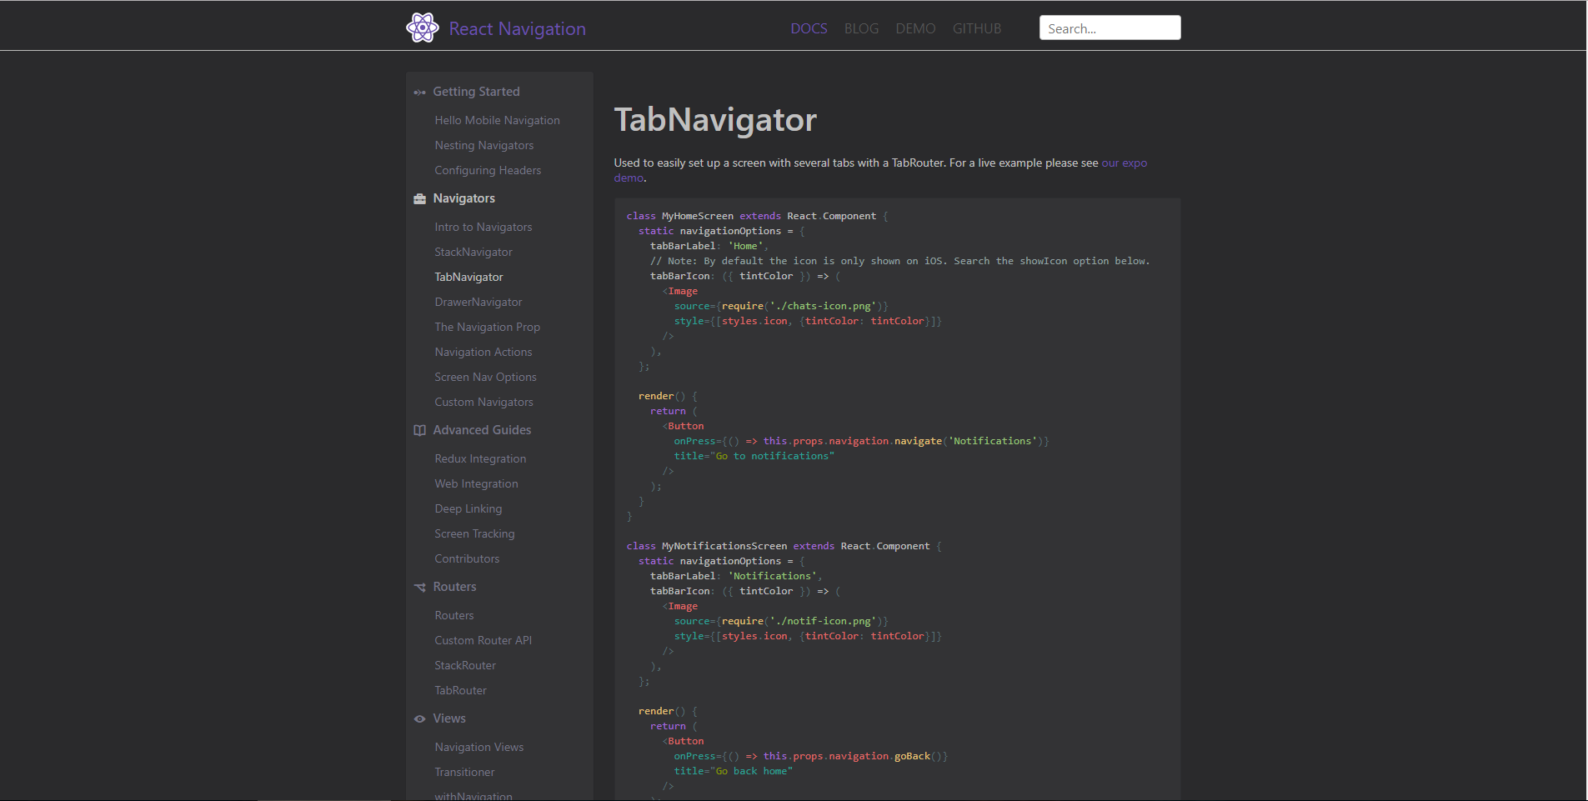The width and height of the screenshot is (1588, 801).
Task: Click the Advanced Guides book icon
Action: (x=419, y=430)
